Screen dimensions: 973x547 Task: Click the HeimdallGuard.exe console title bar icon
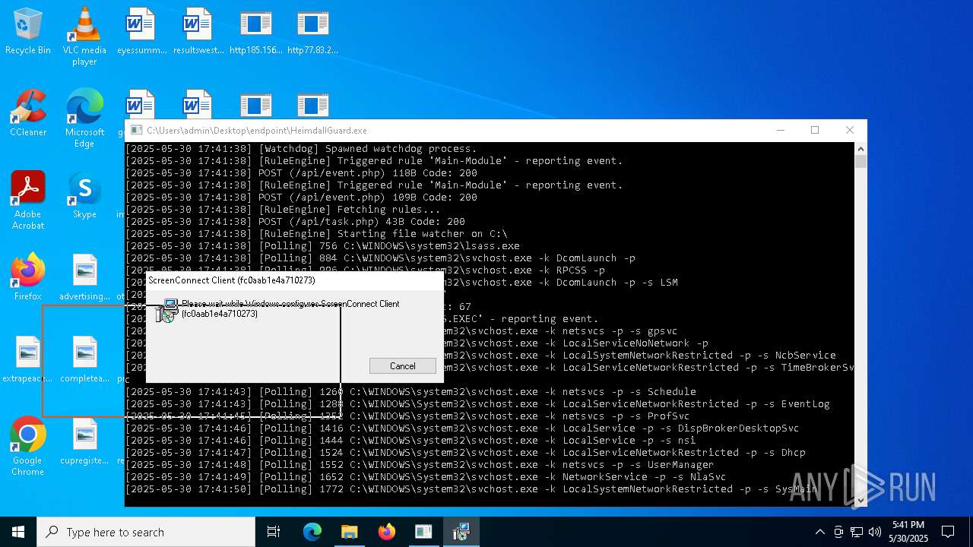(x=136, y=131)
